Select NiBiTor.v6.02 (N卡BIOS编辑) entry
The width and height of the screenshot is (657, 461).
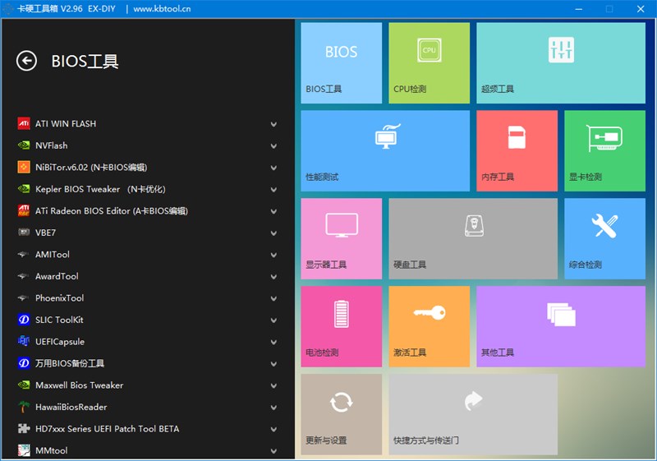click(91, 167)
